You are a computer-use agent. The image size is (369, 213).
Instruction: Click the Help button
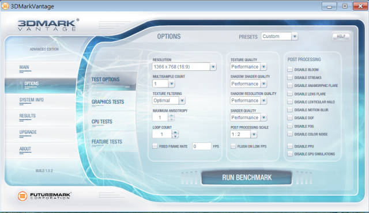(x=341, y=36)
